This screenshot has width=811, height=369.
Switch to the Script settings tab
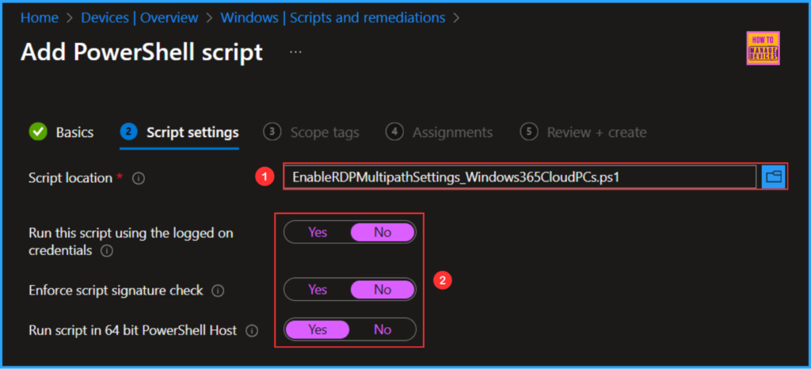pyautogui.click(x=192, y=132)
